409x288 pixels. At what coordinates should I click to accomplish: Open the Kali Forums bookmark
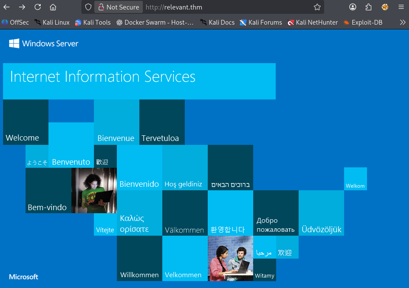261,22
